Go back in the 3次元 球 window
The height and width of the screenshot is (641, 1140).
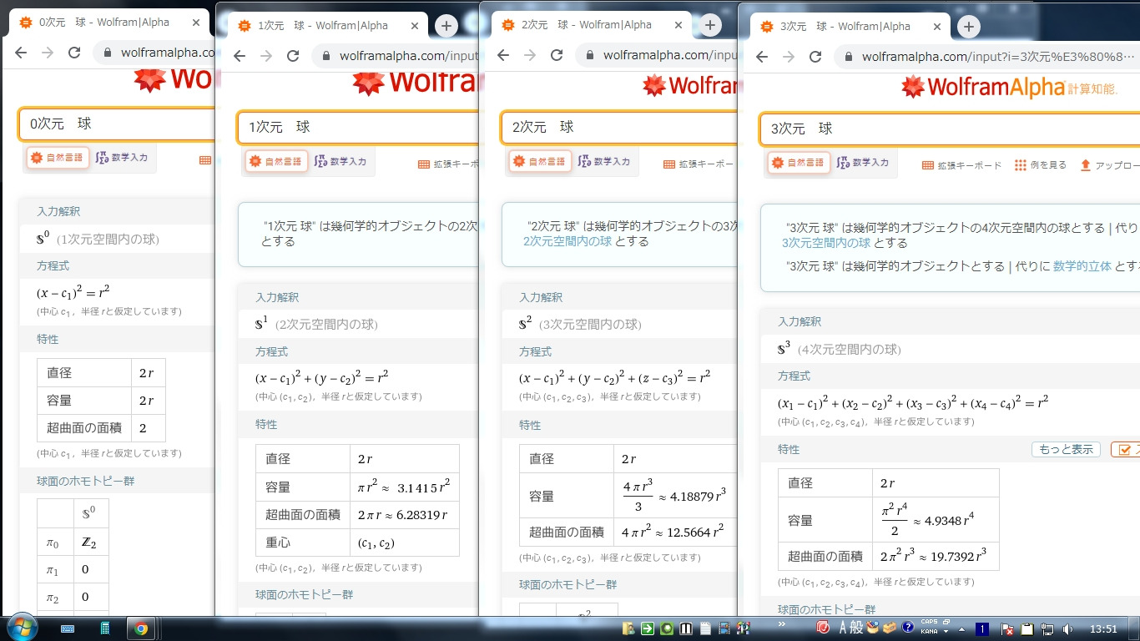(761, 57)
